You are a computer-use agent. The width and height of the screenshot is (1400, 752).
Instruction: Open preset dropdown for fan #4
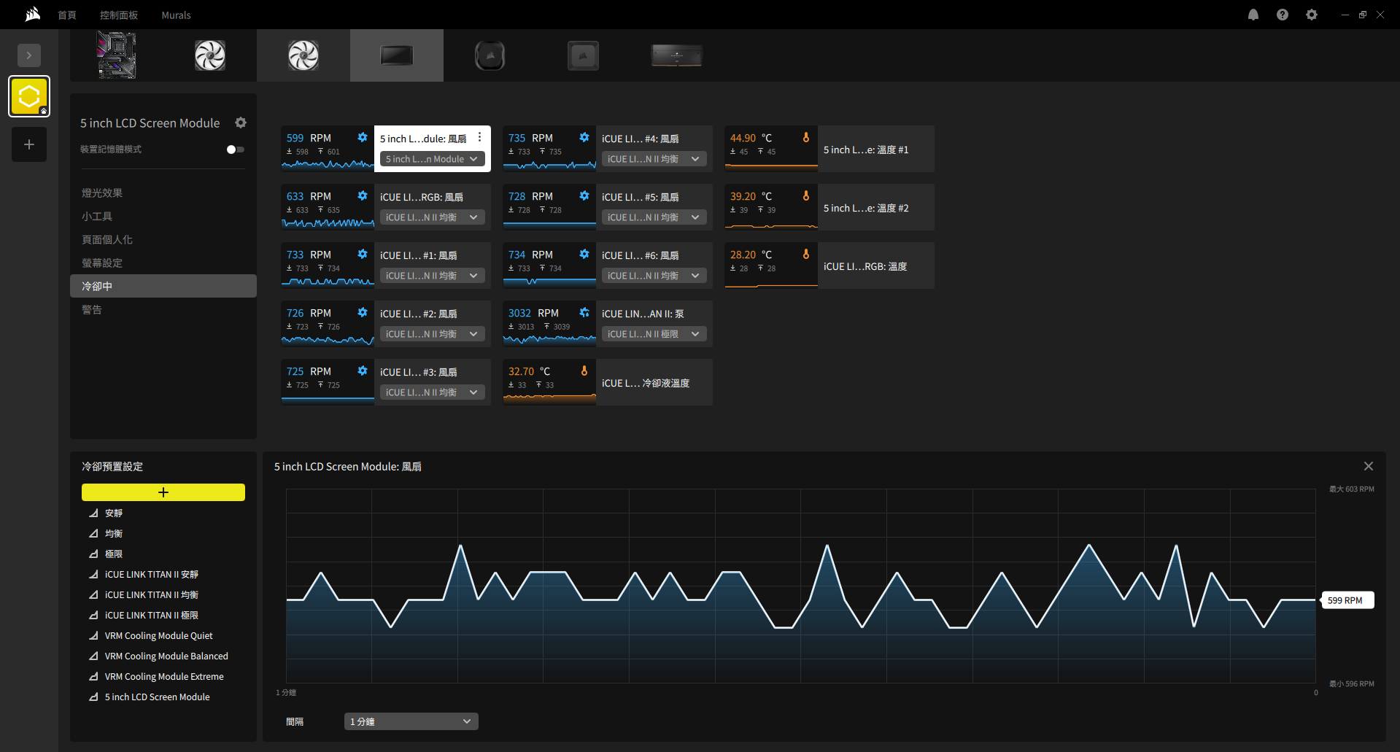pyautogui.click(x=654, y=159)
